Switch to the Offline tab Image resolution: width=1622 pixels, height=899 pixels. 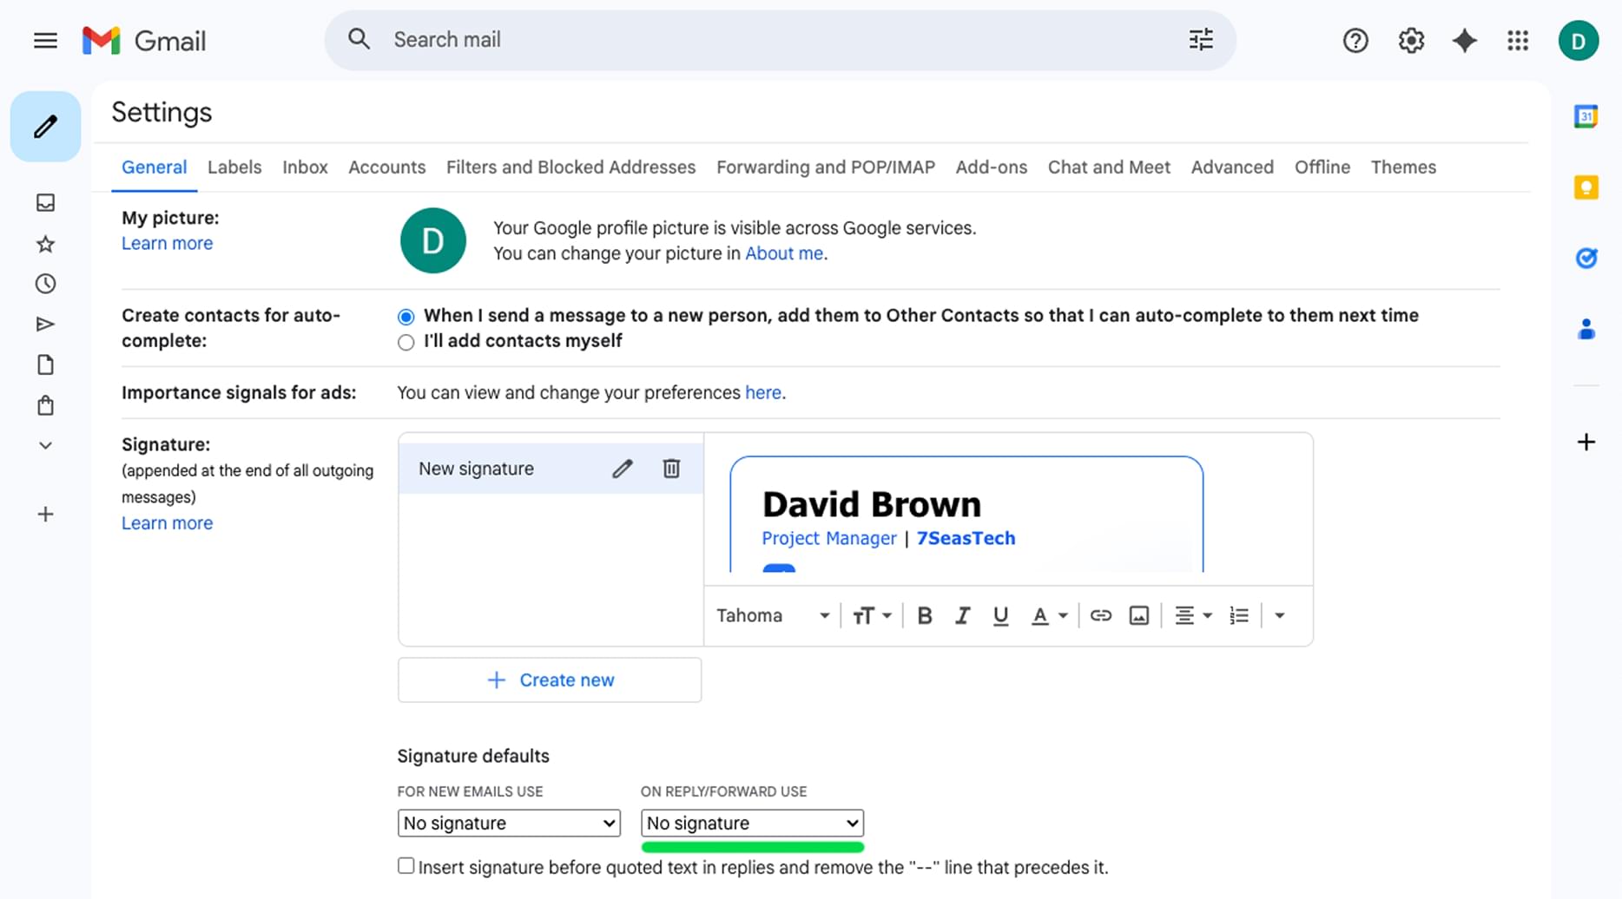click(1322, 167)
